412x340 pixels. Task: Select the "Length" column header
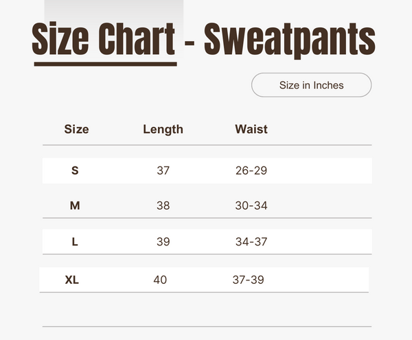pyautogui.click(x=163, y=129)
